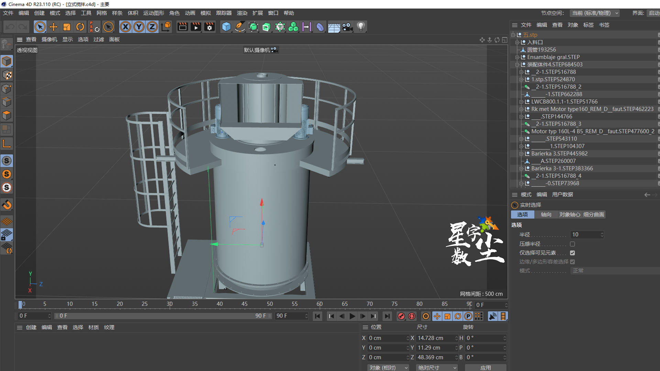Toggle Y axis lock
The width and height of the screenshot is (660, 371).
[x=139, y=27]
